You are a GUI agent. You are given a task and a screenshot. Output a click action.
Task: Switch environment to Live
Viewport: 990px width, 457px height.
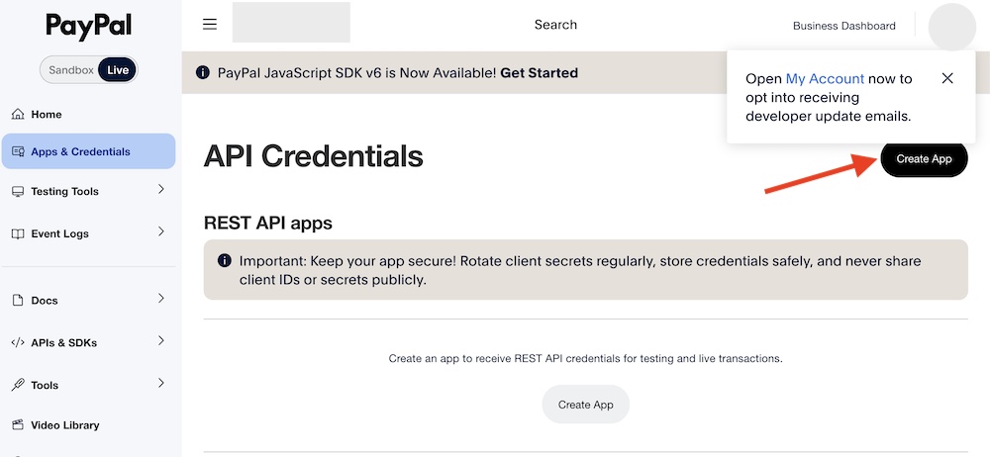(118, 70)
